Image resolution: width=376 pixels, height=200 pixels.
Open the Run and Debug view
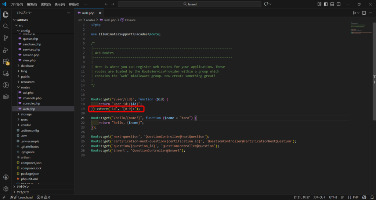click(x=6, y=50)
